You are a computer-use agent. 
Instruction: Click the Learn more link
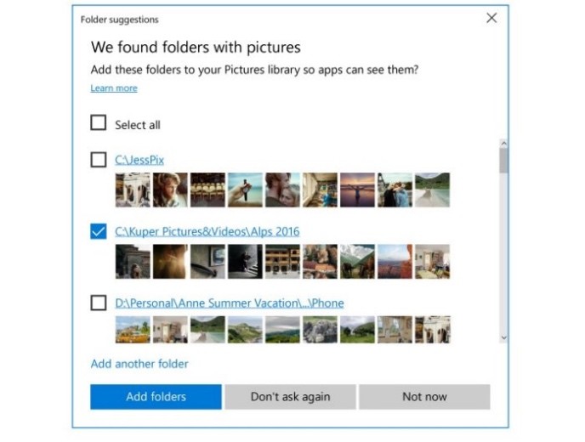click(114, 88)
